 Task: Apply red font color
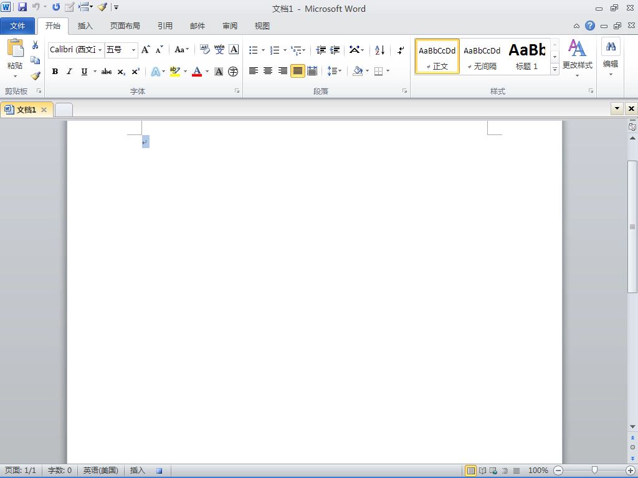197,72
